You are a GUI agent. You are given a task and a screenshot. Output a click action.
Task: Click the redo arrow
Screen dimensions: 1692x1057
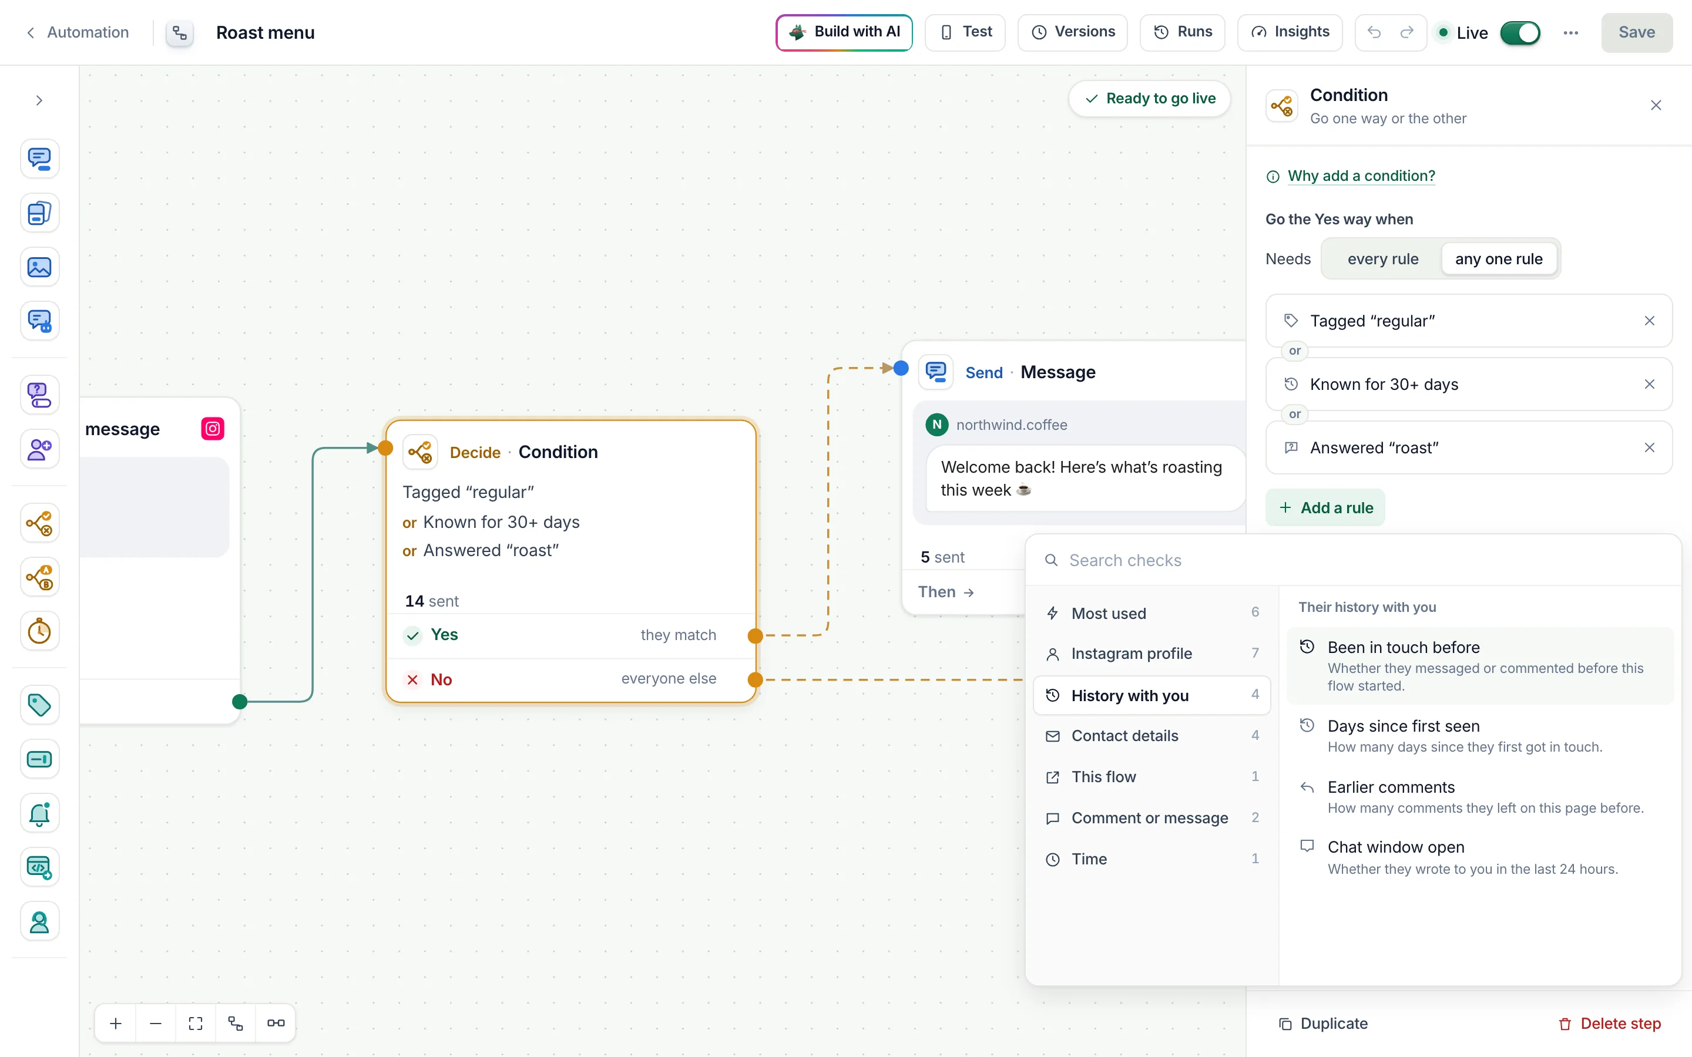click(x=1406, y=32)
